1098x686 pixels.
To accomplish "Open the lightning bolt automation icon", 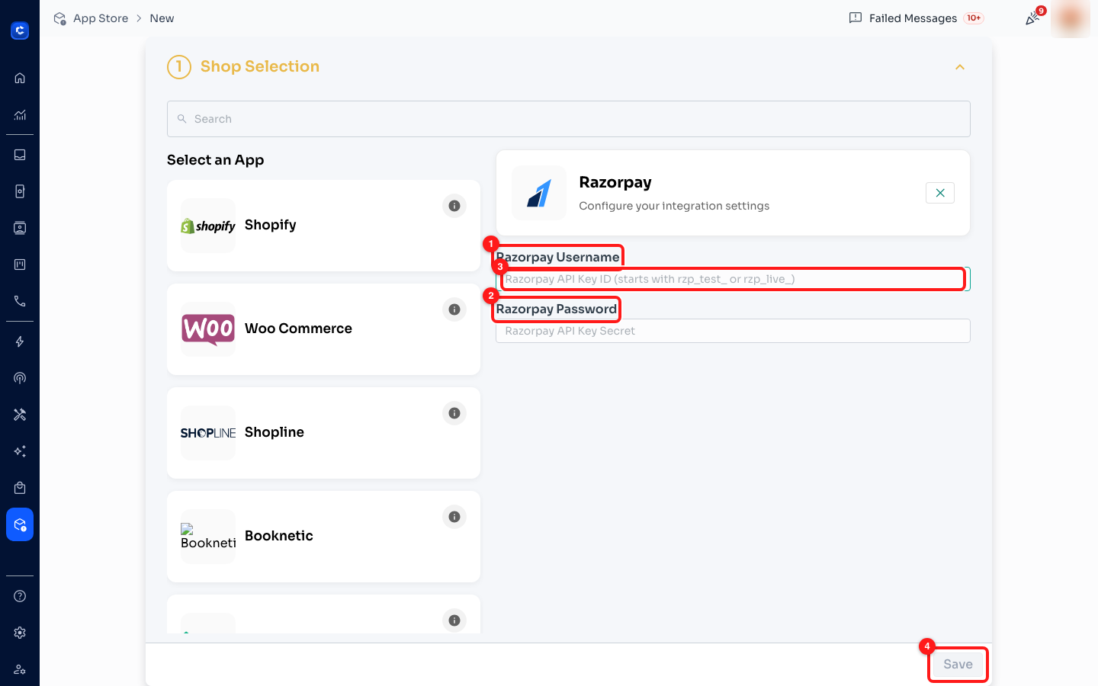I will (20, 341).
